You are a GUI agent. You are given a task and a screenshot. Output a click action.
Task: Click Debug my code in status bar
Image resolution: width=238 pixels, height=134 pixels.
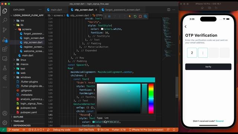coord(61,130)
